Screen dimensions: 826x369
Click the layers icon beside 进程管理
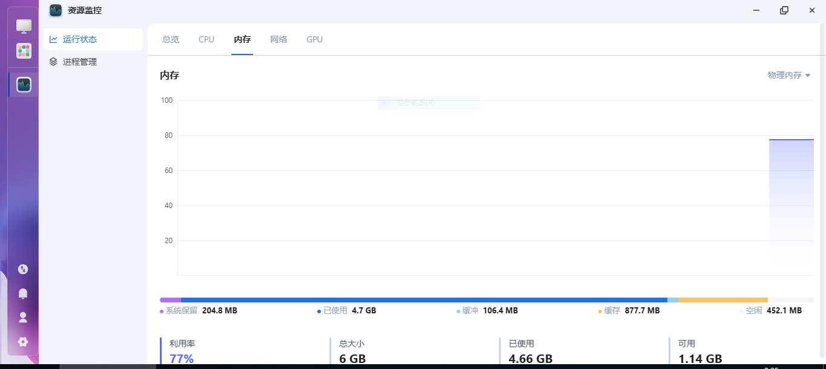point(53,62)
